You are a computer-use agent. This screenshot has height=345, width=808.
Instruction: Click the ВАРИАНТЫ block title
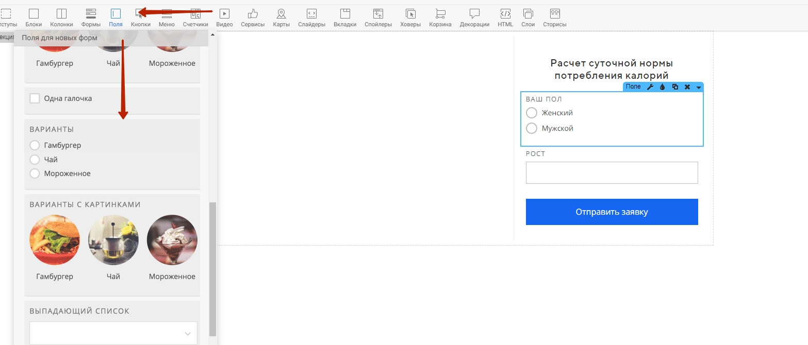(52, 129)
